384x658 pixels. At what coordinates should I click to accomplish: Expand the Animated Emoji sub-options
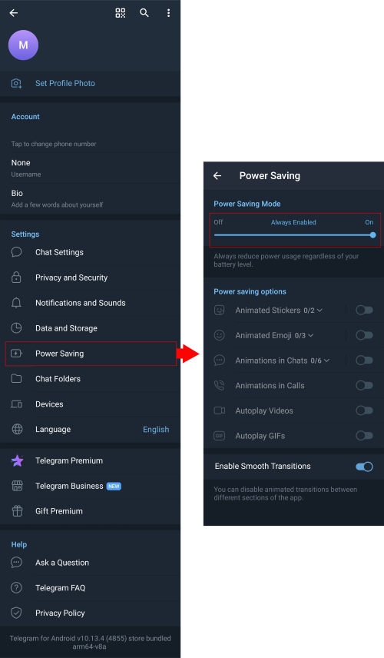click(x=310, y=335)
